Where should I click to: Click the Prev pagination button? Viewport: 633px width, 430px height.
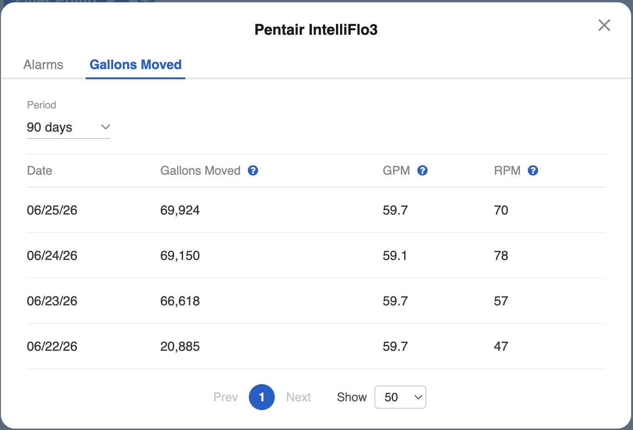[226, 397]
